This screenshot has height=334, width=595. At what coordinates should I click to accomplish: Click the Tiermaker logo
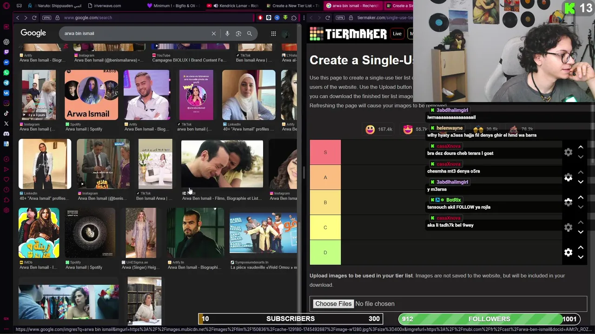pos(348,34)
